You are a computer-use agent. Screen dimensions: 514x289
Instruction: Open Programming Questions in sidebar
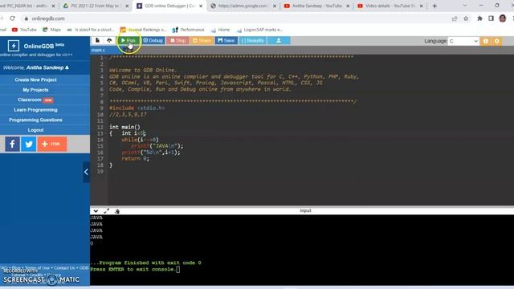[35, 120]
